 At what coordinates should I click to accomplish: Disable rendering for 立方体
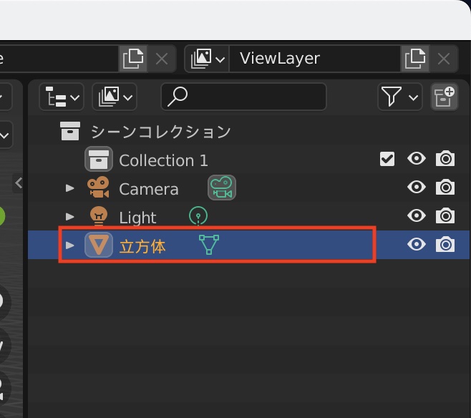445,246
